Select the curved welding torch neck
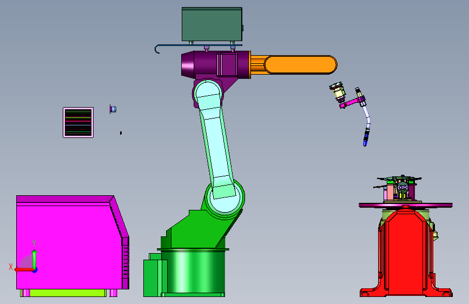The height and width of the screenshot is (304, 469). [x=367, y=117]
